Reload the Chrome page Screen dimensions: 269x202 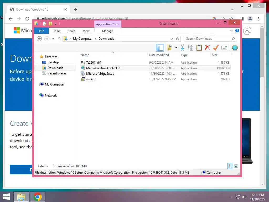27,19
